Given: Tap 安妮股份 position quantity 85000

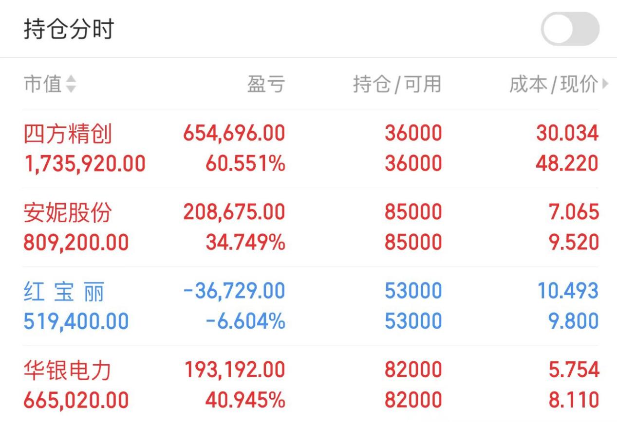Looking at the screenshot, I should (x=413, y=212).
